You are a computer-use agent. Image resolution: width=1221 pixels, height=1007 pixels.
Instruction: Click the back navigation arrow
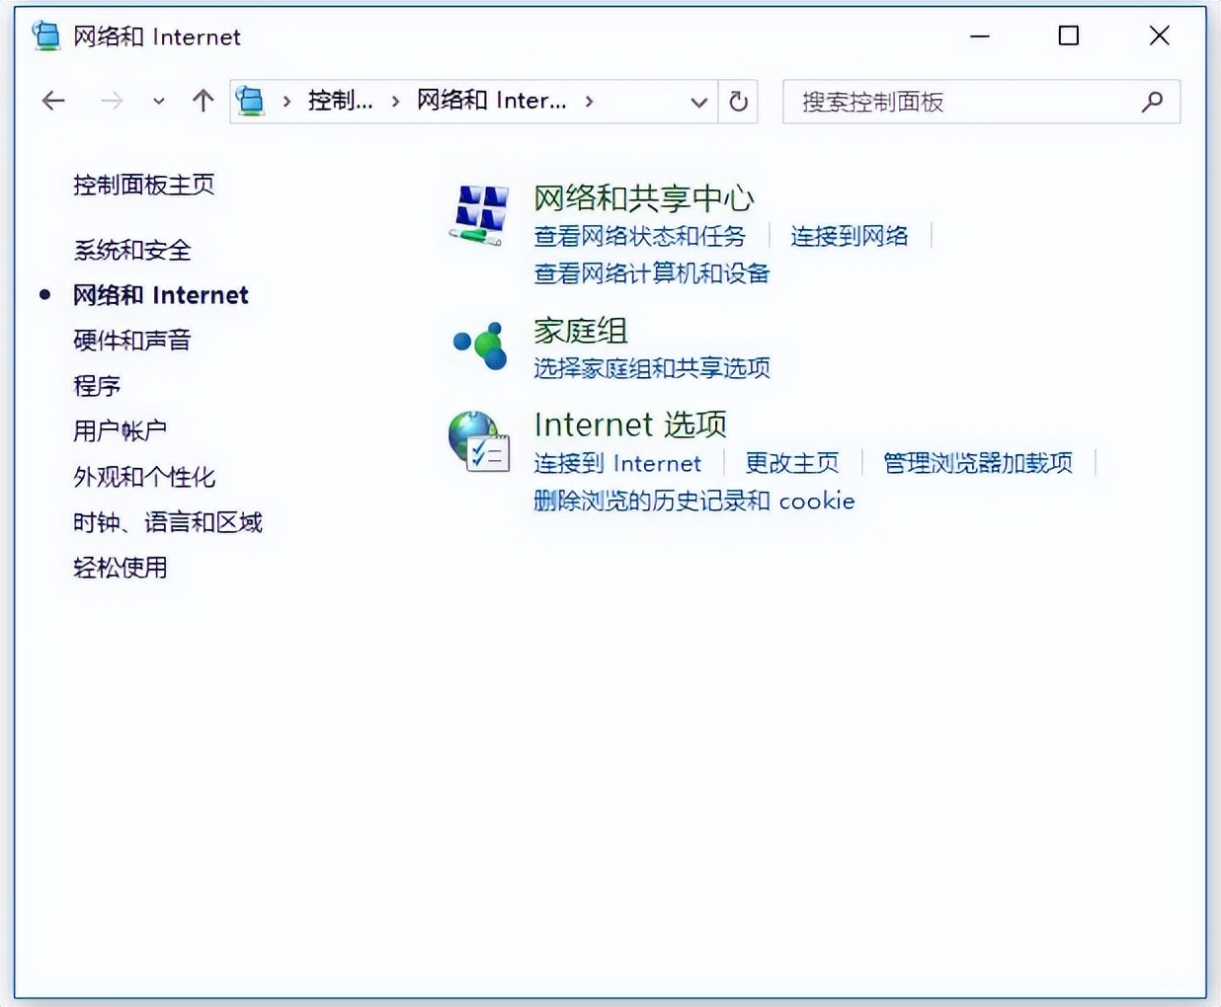[52, 100]
